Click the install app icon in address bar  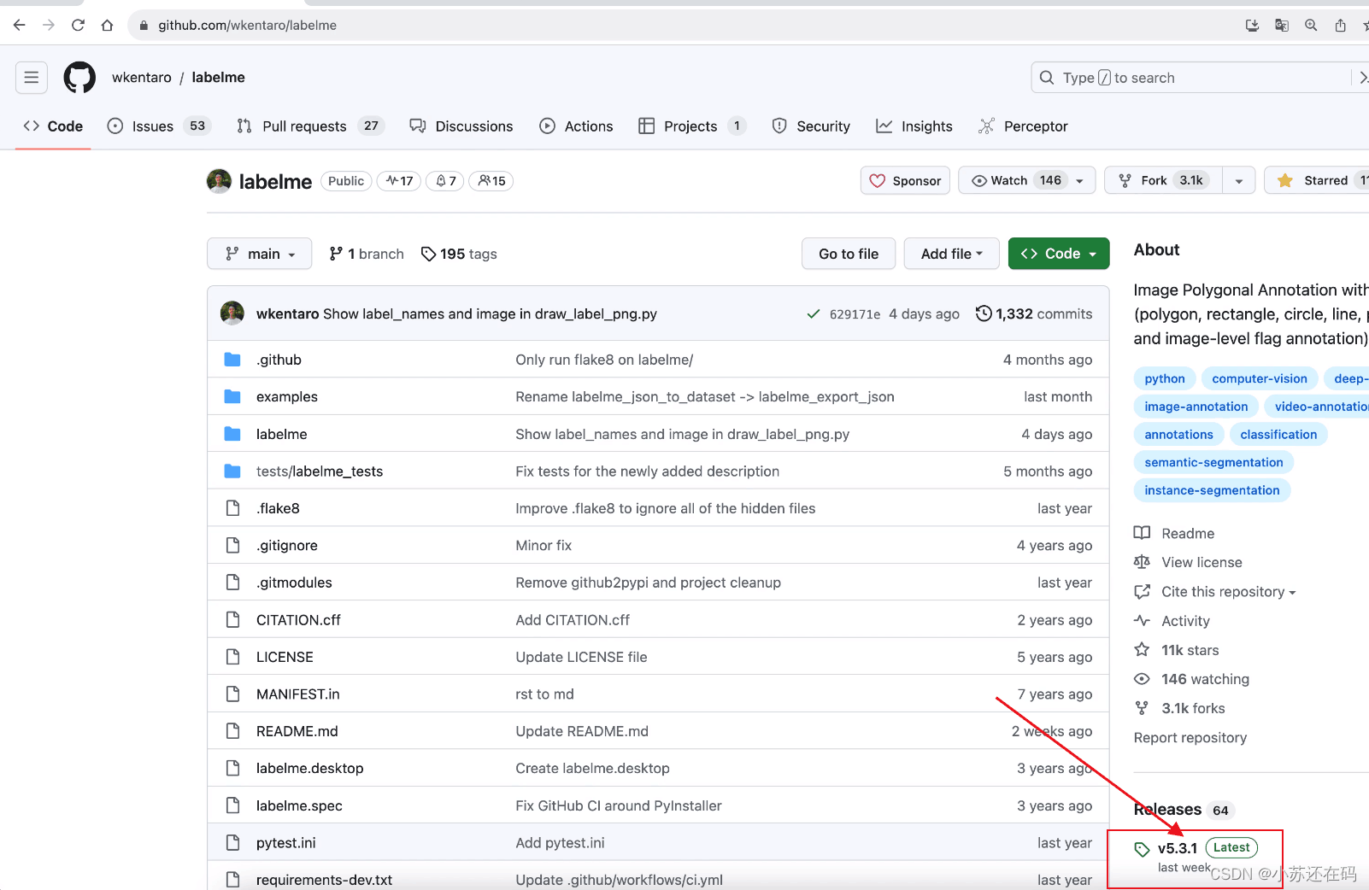pyautogui.click(x=1252, y=26)
